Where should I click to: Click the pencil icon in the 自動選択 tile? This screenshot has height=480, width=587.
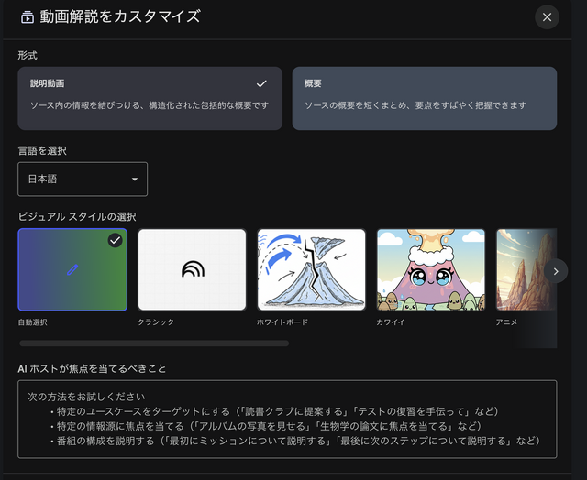point(72,269)
